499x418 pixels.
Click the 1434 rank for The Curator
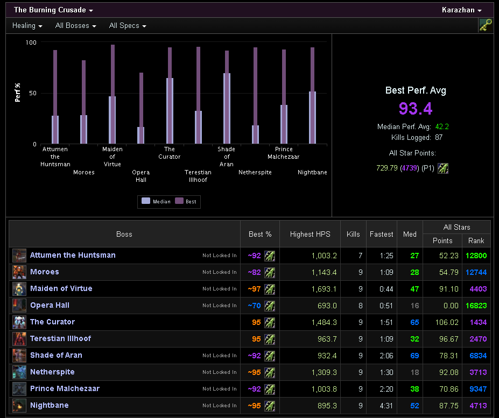(479, 323)
